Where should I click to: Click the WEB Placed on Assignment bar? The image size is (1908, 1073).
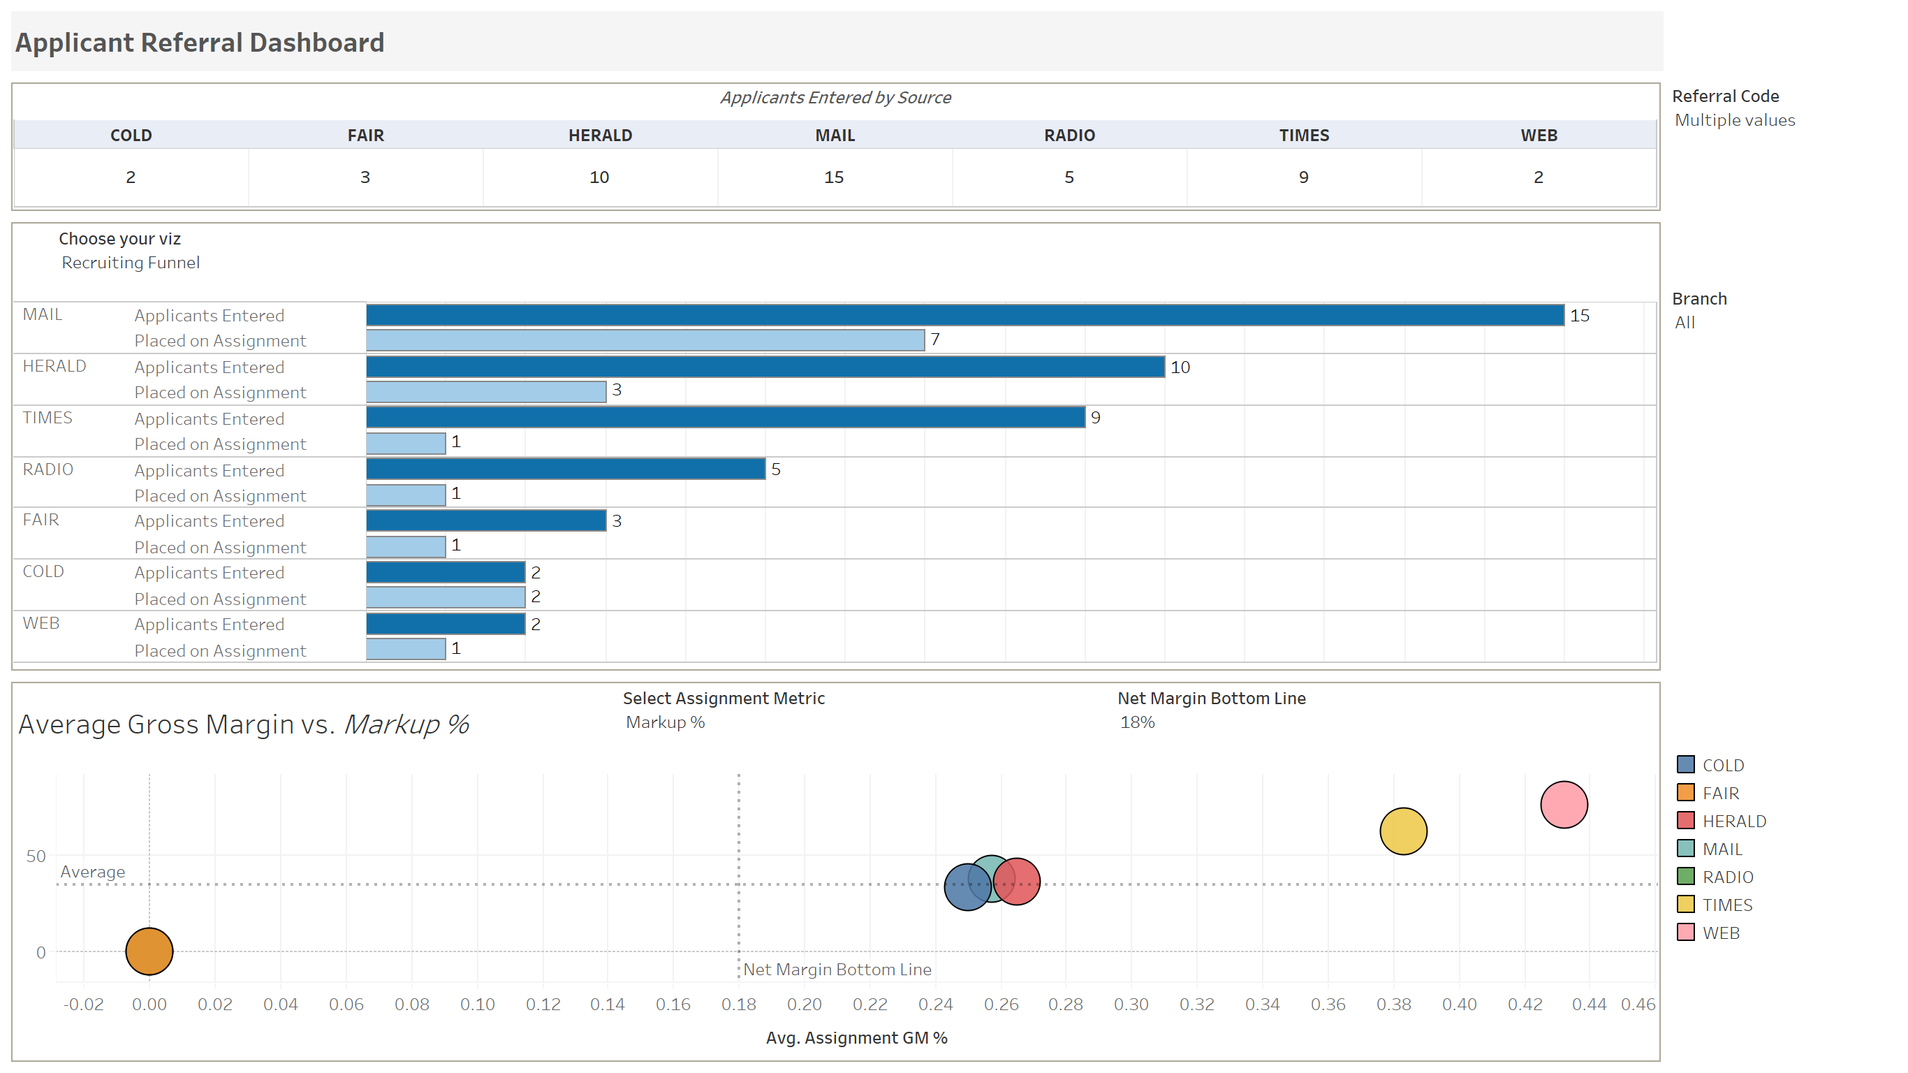point(406,649)
